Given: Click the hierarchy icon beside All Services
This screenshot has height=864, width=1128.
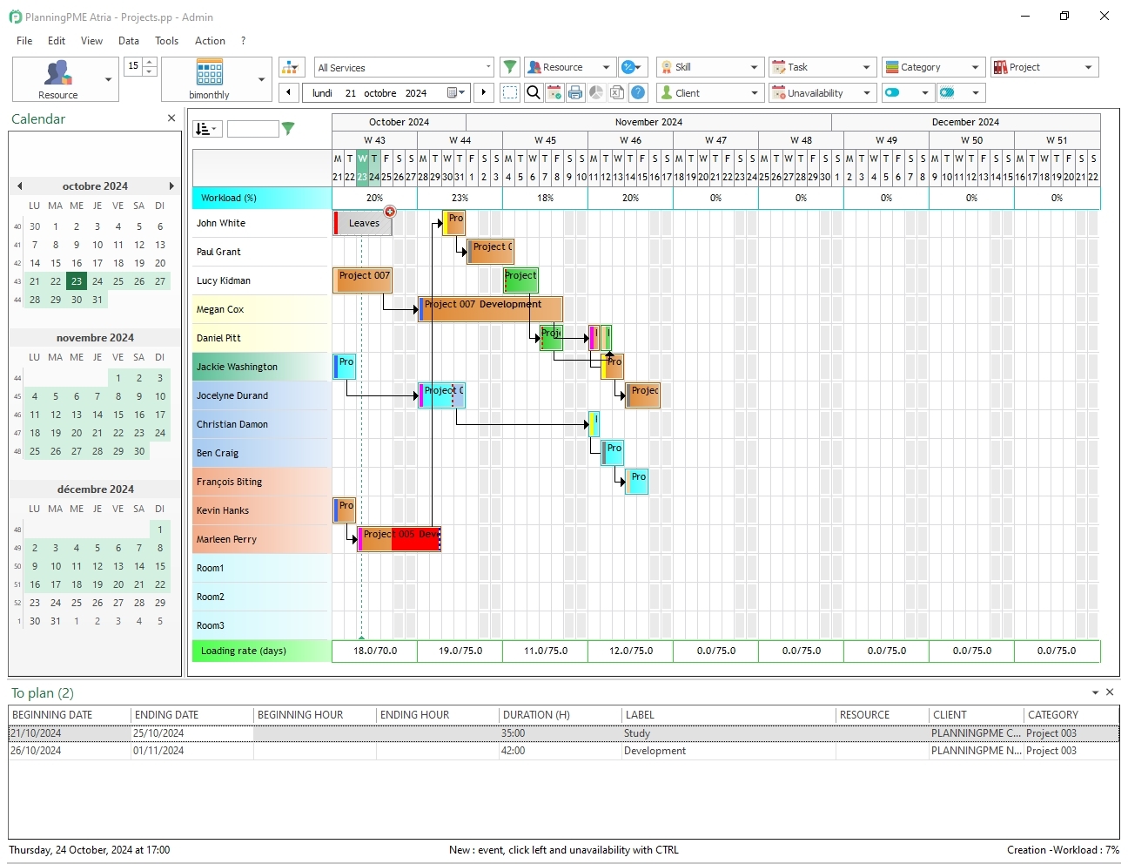Looking at the screenshot, I should click(x=291, y=66).
